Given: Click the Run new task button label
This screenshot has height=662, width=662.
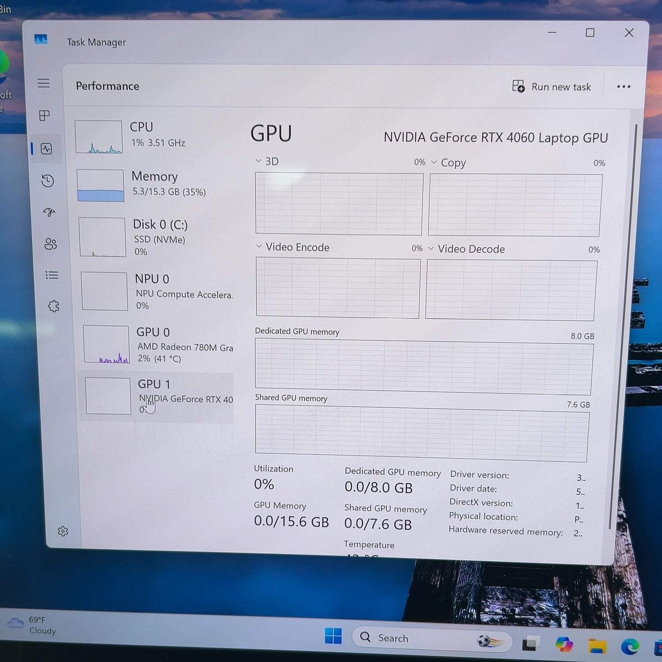Looking at the screenshot, I should (x=561, y=87).
